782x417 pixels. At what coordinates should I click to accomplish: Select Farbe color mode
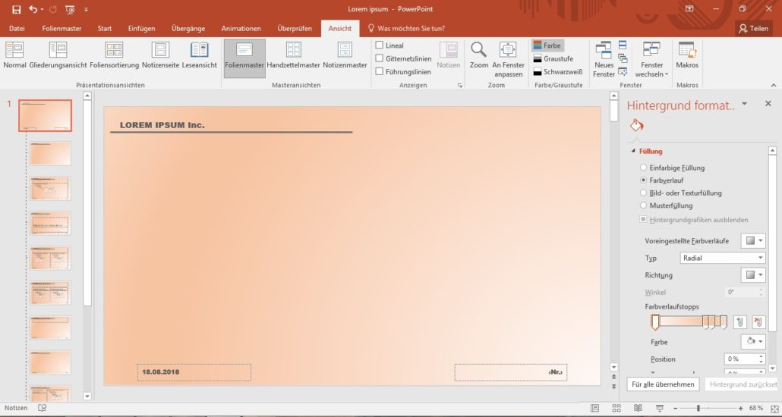[547, 45]
